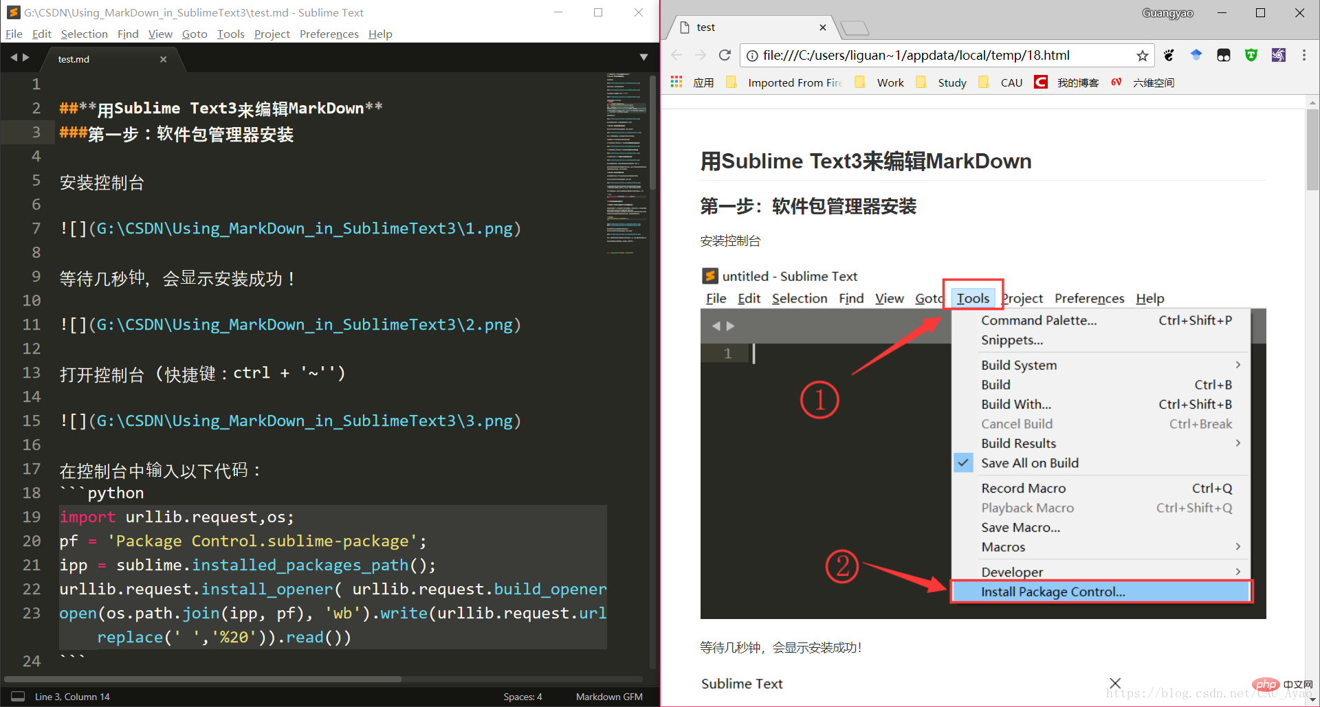This screenshot has height=707, width=1320.
Task: Open Sublime Text Find menu
Action: pyautogui.click(x=128, y=34)
